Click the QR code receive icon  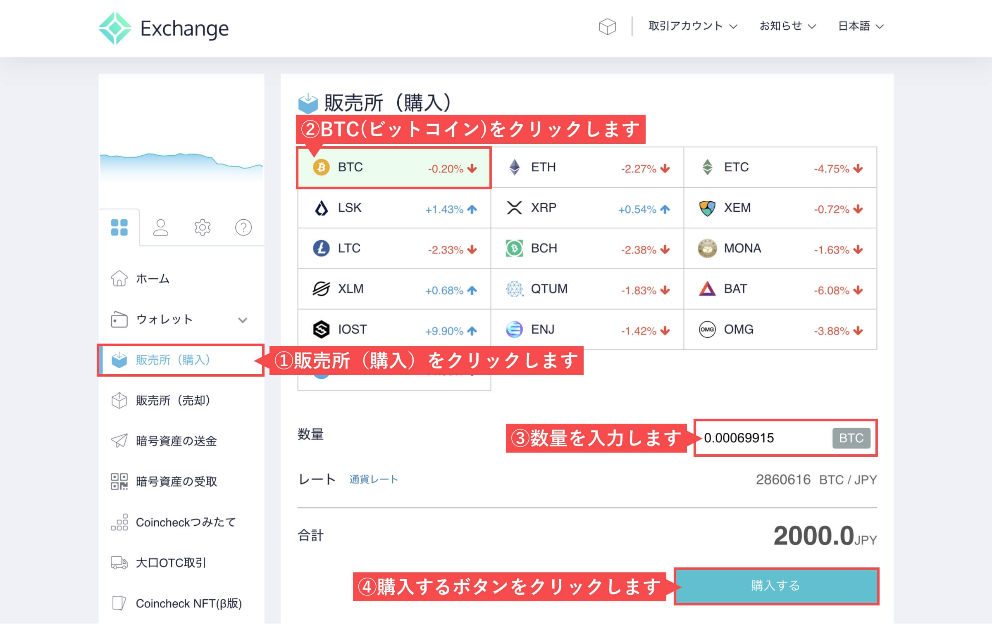click(119, 482)
